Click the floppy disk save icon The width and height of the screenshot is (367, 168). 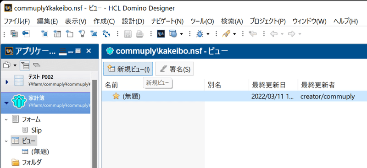128,34
